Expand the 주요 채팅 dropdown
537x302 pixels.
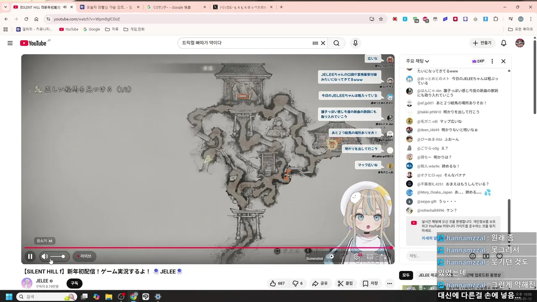point(417,61)
